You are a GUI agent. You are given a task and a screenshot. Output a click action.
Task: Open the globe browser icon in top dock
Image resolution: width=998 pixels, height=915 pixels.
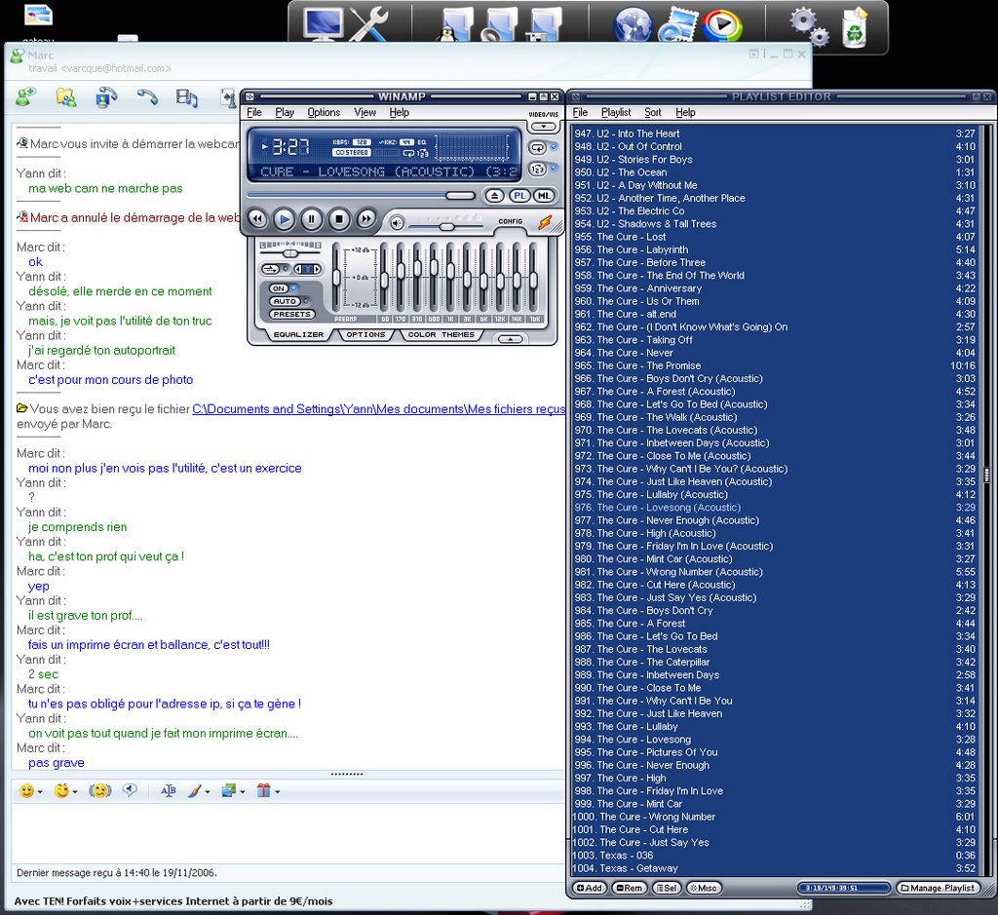632,25
